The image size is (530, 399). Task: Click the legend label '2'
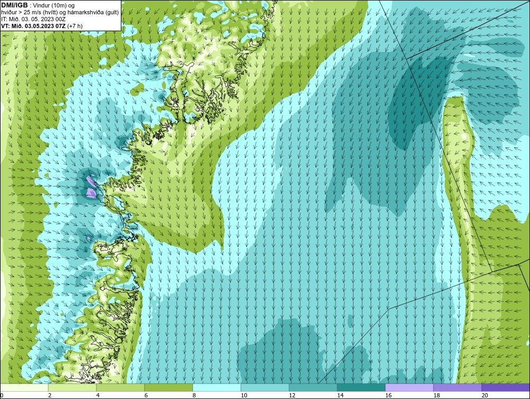(50, 395)
